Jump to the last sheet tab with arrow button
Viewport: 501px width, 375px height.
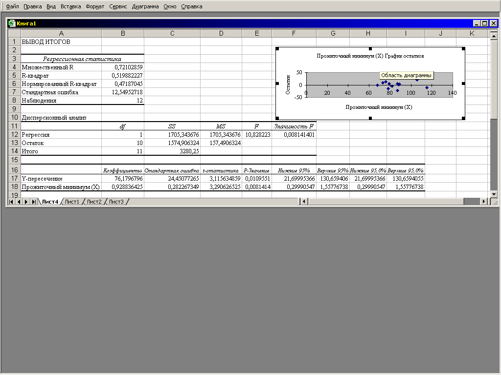coord(34,202)
